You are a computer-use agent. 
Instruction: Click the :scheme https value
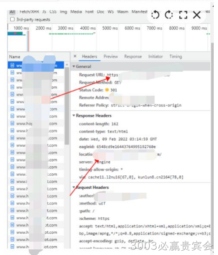tap(103, 218)
